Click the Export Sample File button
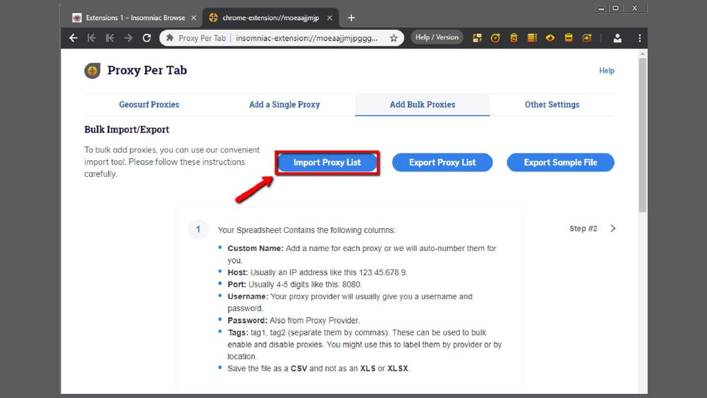The image size is (707, 398). point(561,162)
